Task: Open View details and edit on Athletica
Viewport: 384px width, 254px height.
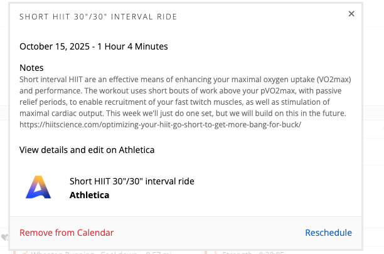Action: point(87,150)
